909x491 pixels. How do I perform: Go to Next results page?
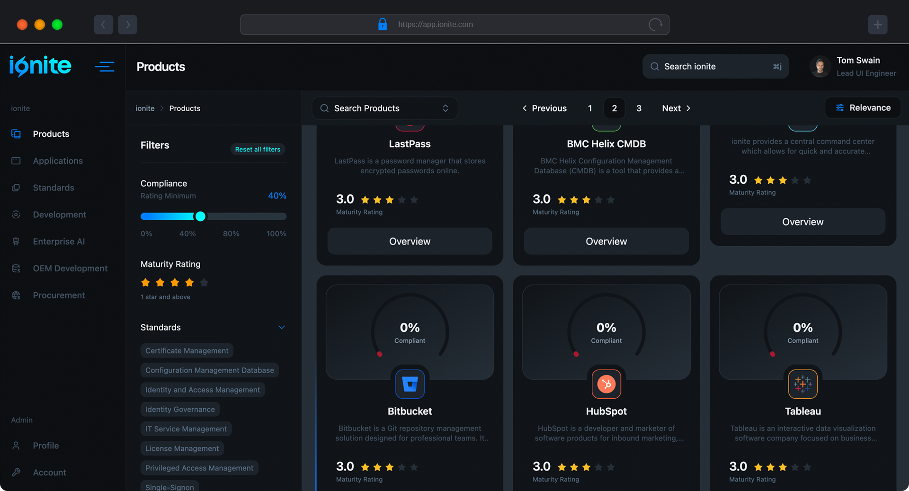point(676,108)
